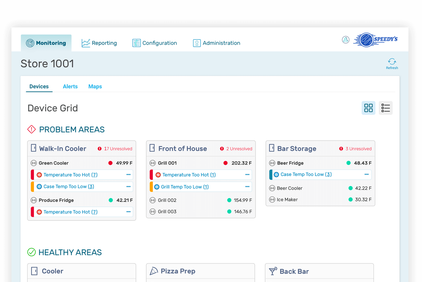
Task: Open more options for Beer Fridge Case Temp Too Low
Action: 367,174
